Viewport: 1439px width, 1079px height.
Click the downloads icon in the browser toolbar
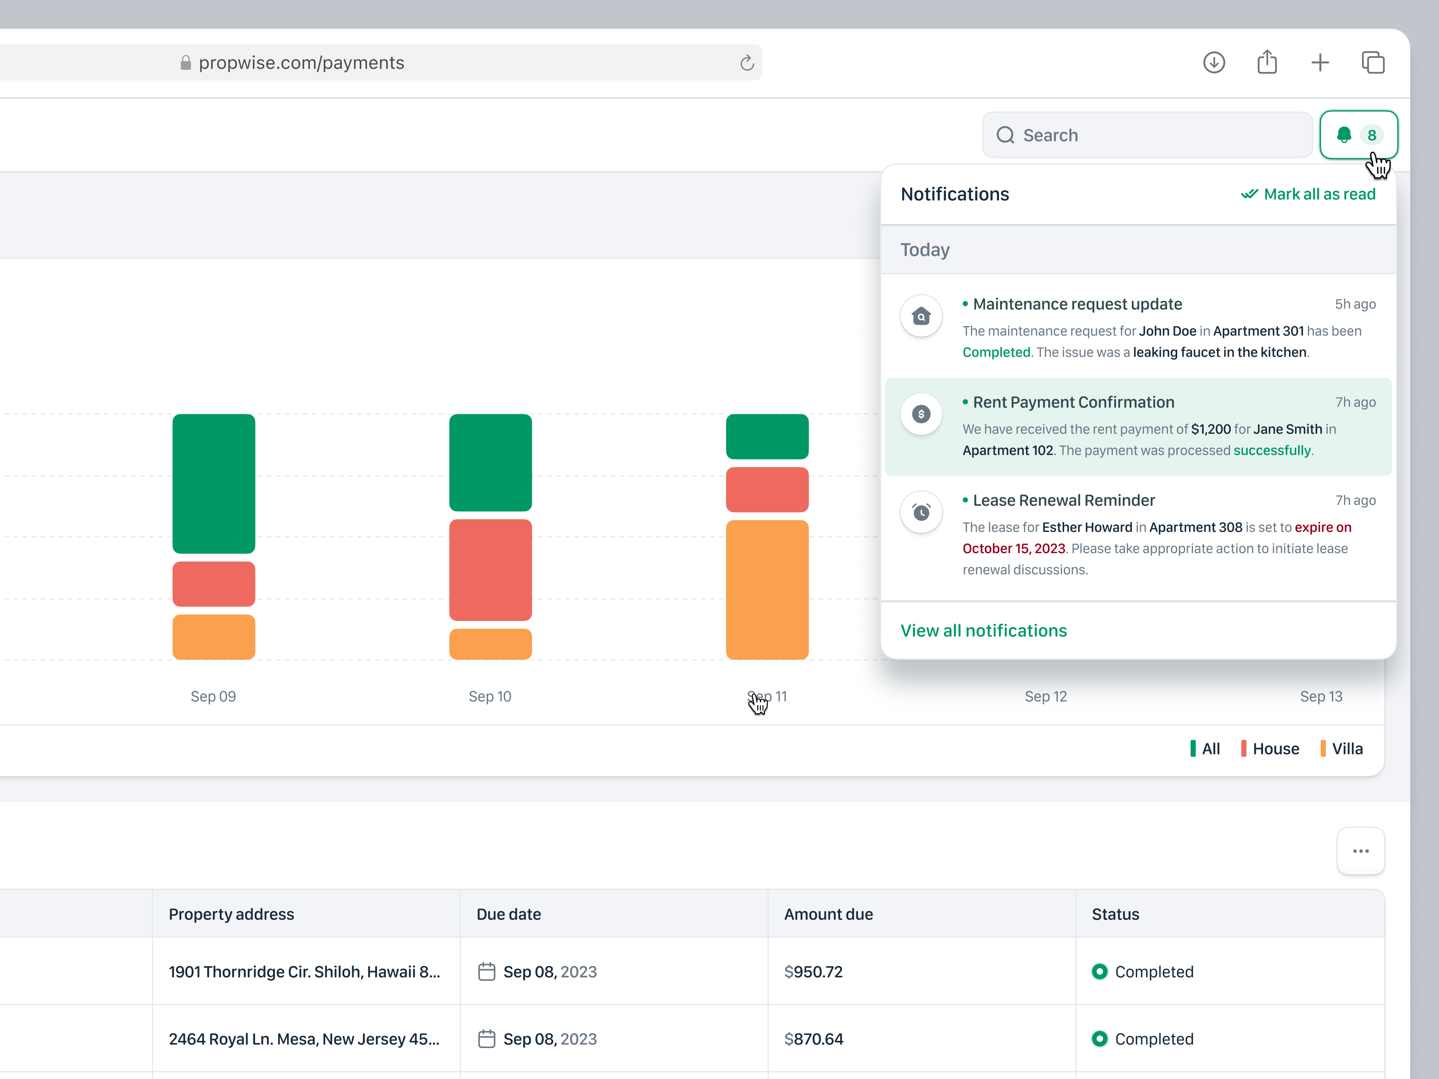1214,63
